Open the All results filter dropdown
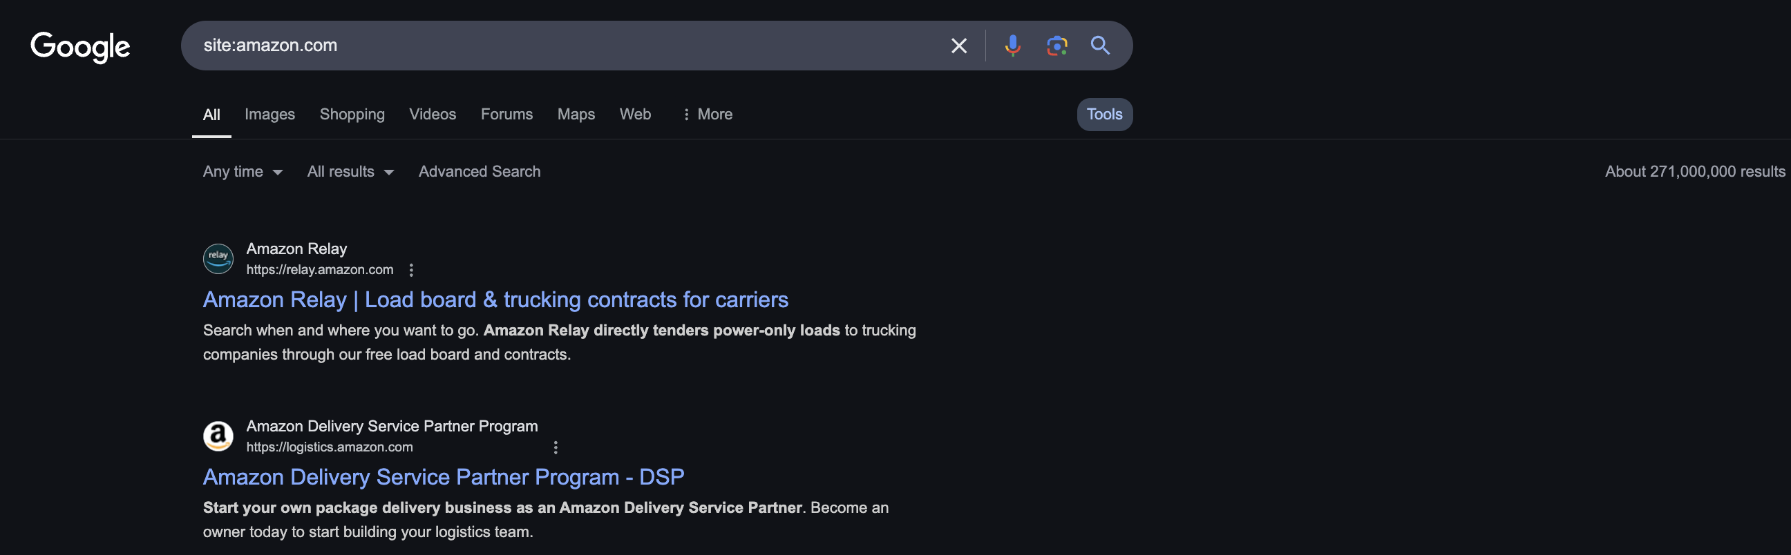Image resolution: width=1791 pixels, height=555 pixels. click(x=350, y=172)
